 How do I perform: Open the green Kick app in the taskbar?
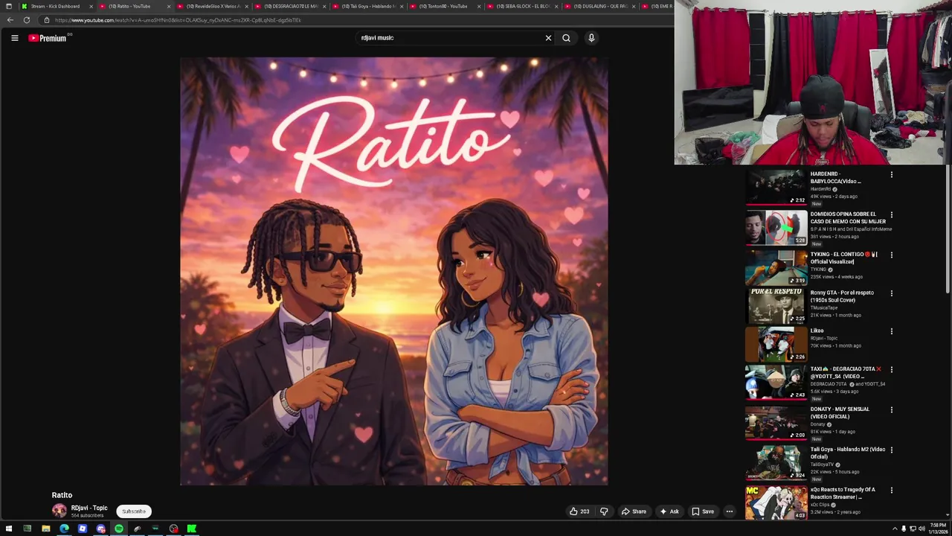tap(192, 529)
